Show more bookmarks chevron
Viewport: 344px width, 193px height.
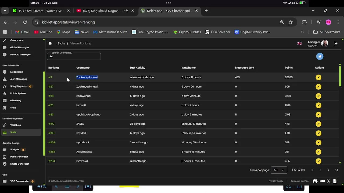(302, 32)
